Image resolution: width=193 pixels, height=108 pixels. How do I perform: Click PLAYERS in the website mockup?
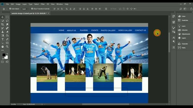(x=84, y=30)
